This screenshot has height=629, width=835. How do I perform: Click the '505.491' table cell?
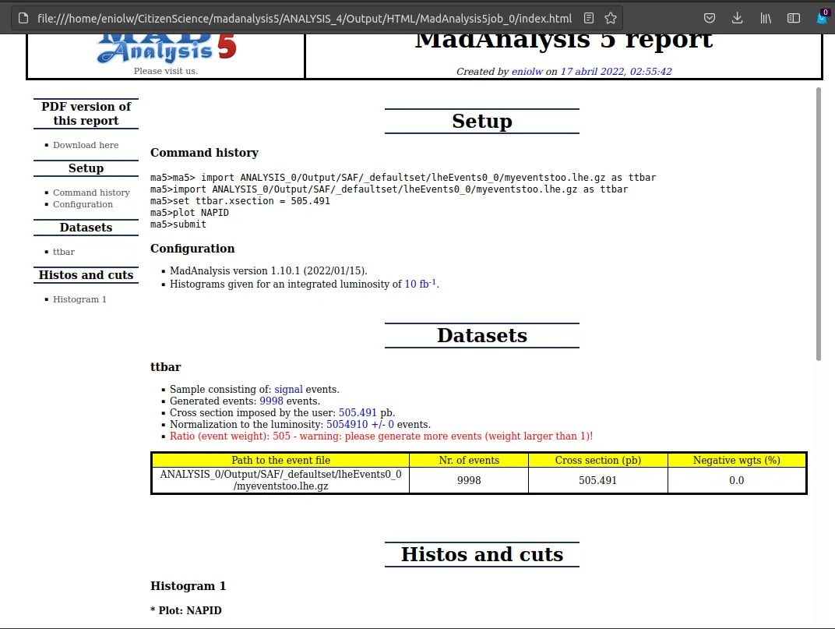pos(598,480)
